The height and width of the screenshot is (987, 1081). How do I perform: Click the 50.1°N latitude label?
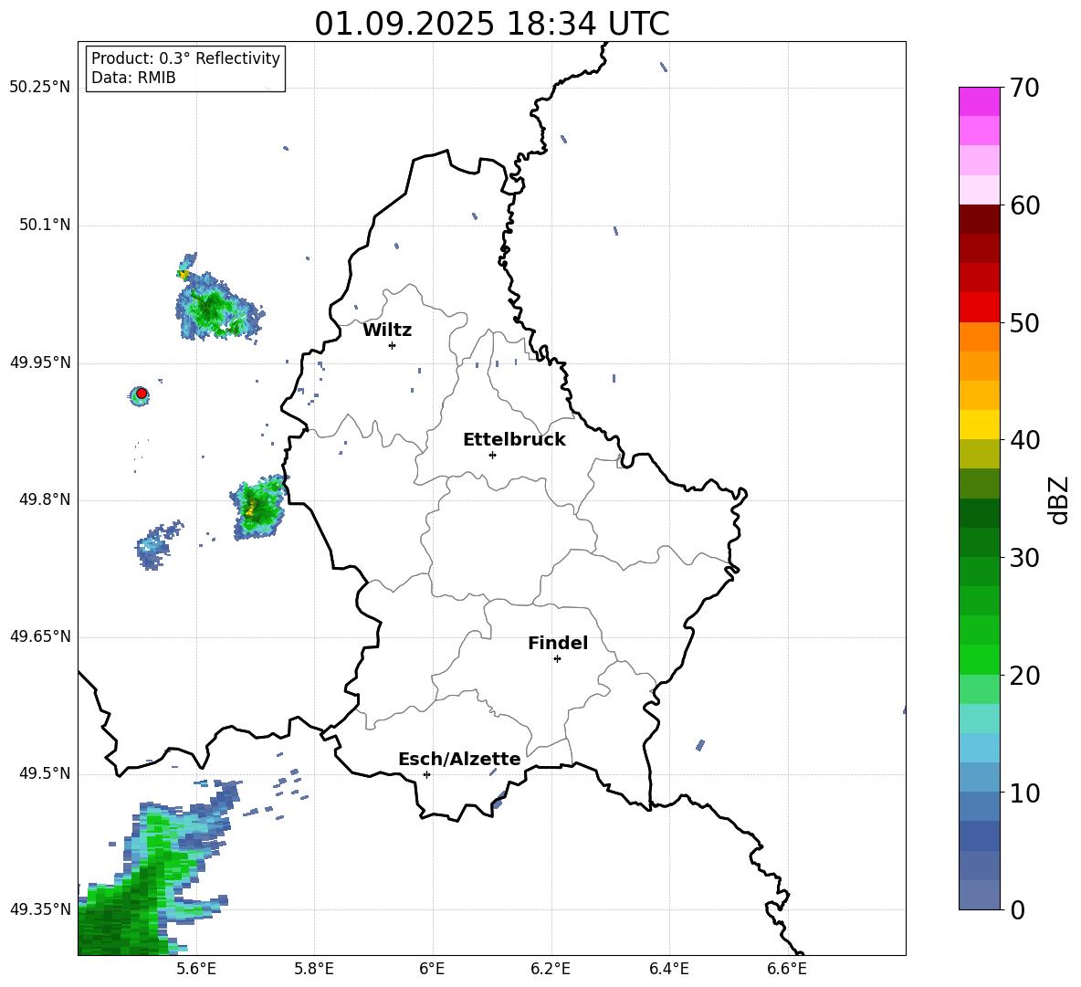[44, 225]
